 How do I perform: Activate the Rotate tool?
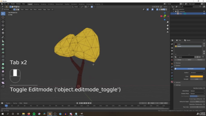pos(3,25)
